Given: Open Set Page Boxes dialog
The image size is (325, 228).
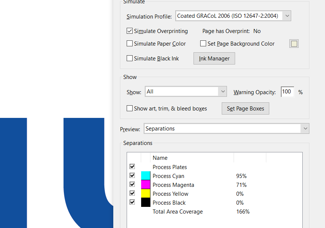Looking at the screenshot, I should tap(246, 108).
